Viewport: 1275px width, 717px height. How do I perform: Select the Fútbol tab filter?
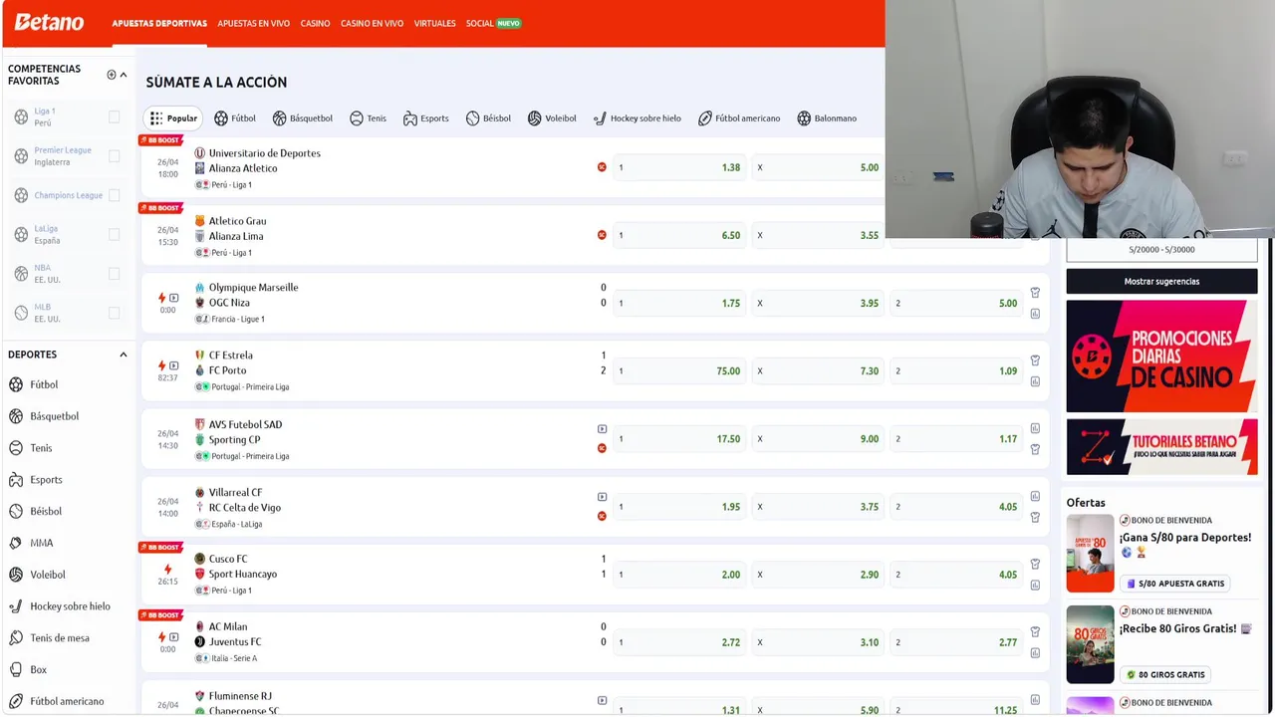point(235,119)
